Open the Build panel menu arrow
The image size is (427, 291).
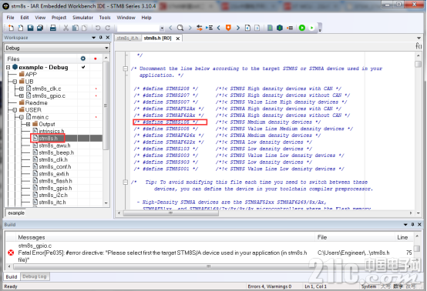click(x=405, y=225)
